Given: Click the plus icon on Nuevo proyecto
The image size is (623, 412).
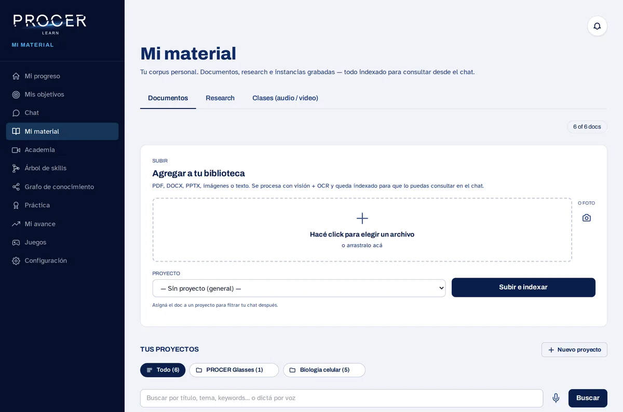Looking at the screenshot, I should [x=551, y=350].
